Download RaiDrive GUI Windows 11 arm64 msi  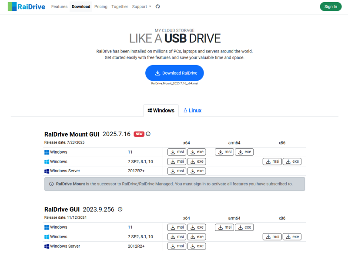[x=224, y=227]
